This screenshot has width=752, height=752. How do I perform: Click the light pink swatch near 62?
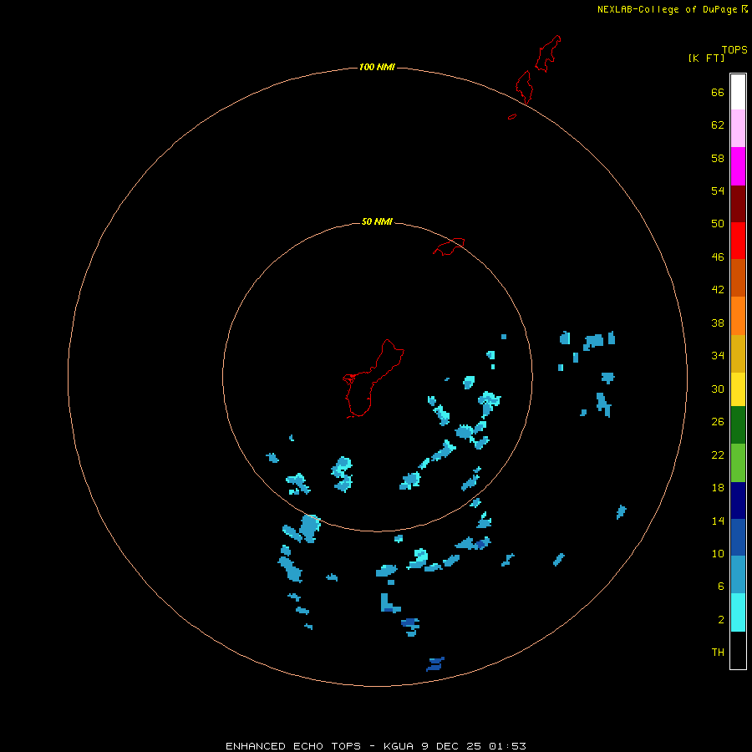pos(738,128)
